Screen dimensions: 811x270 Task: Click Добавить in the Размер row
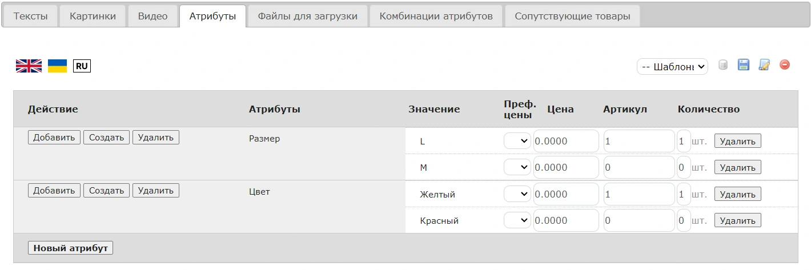click(54, 138)
